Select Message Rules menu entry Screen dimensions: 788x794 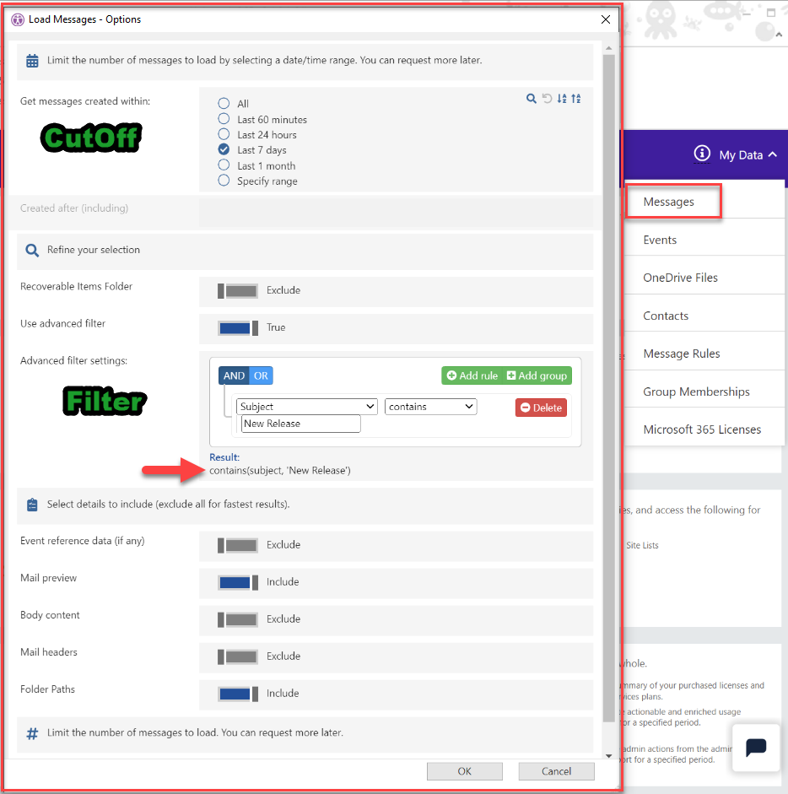(681, 354)
